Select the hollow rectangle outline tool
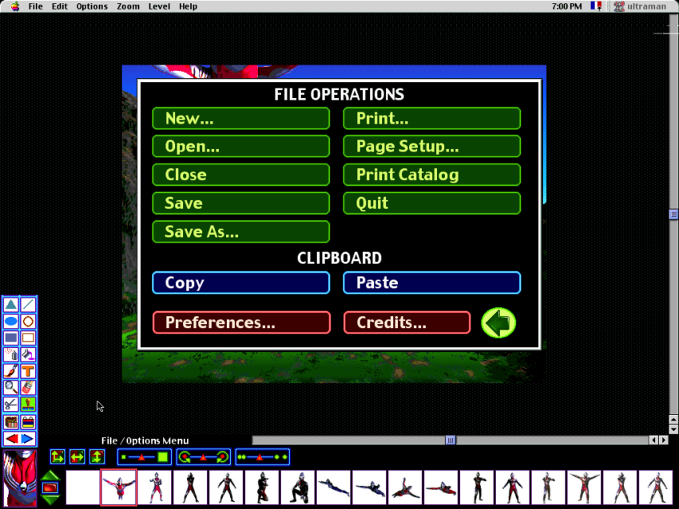 (28, 337)
